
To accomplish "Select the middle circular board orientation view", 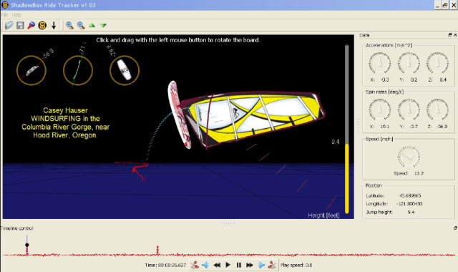I will pos(78,70).
